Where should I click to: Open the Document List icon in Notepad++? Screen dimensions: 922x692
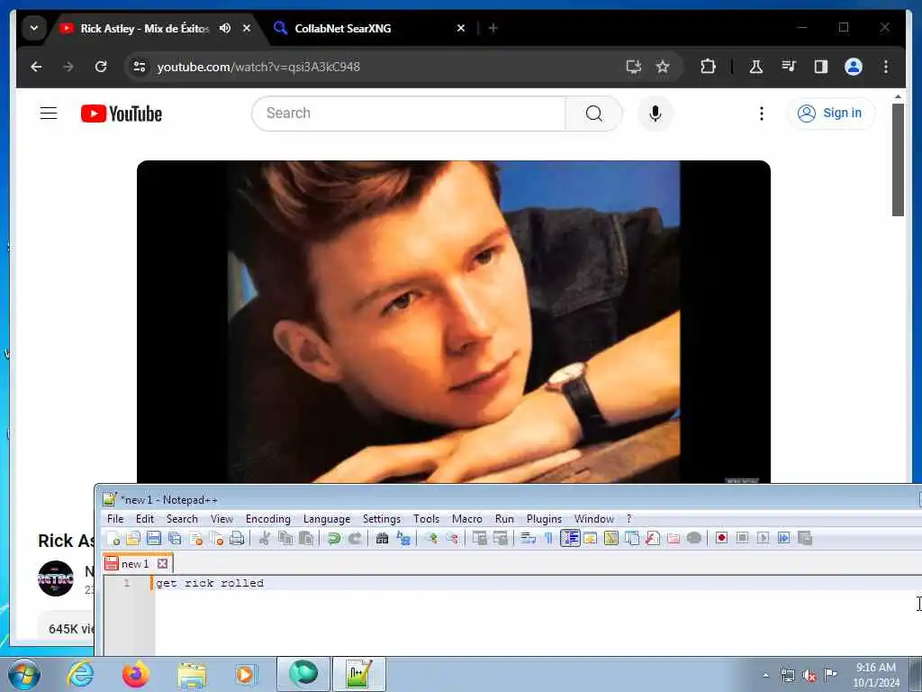[x=632, y=538]
